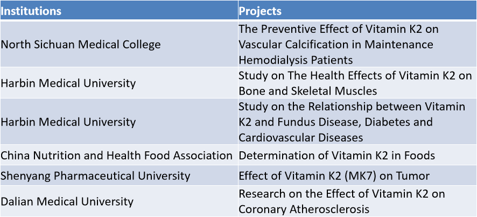The height and width of the screenshot is (217, 477).
Task: Click the second Harbin Medical University cell
Action: click(119, 122)
